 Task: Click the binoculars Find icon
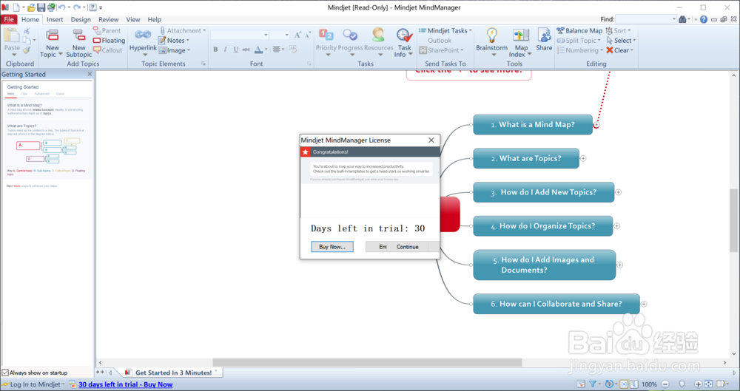click(682, 19)
